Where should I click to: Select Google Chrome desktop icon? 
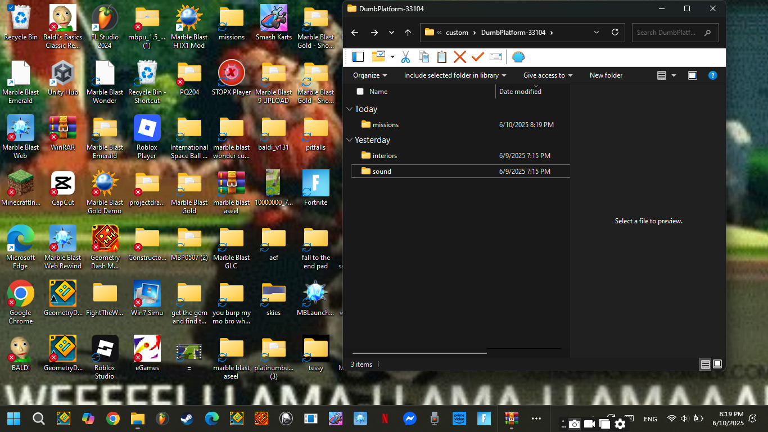point(21,303)
